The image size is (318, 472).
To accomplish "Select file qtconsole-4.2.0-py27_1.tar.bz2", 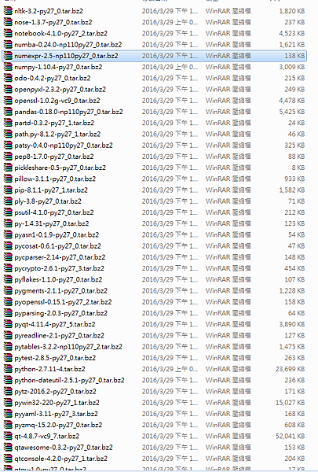I will click(60, 459).
